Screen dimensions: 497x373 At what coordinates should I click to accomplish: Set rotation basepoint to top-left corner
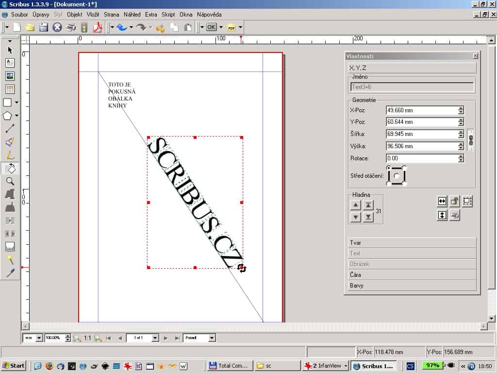pyautogui.click(x=389, y=168)
